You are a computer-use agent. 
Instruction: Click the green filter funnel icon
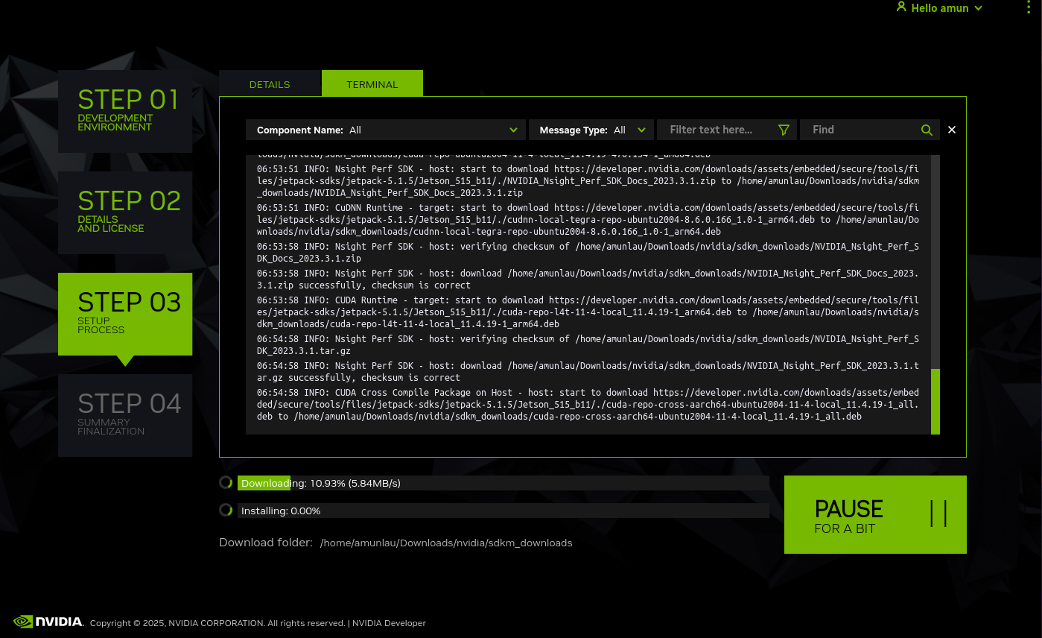[x=784, y=130]
